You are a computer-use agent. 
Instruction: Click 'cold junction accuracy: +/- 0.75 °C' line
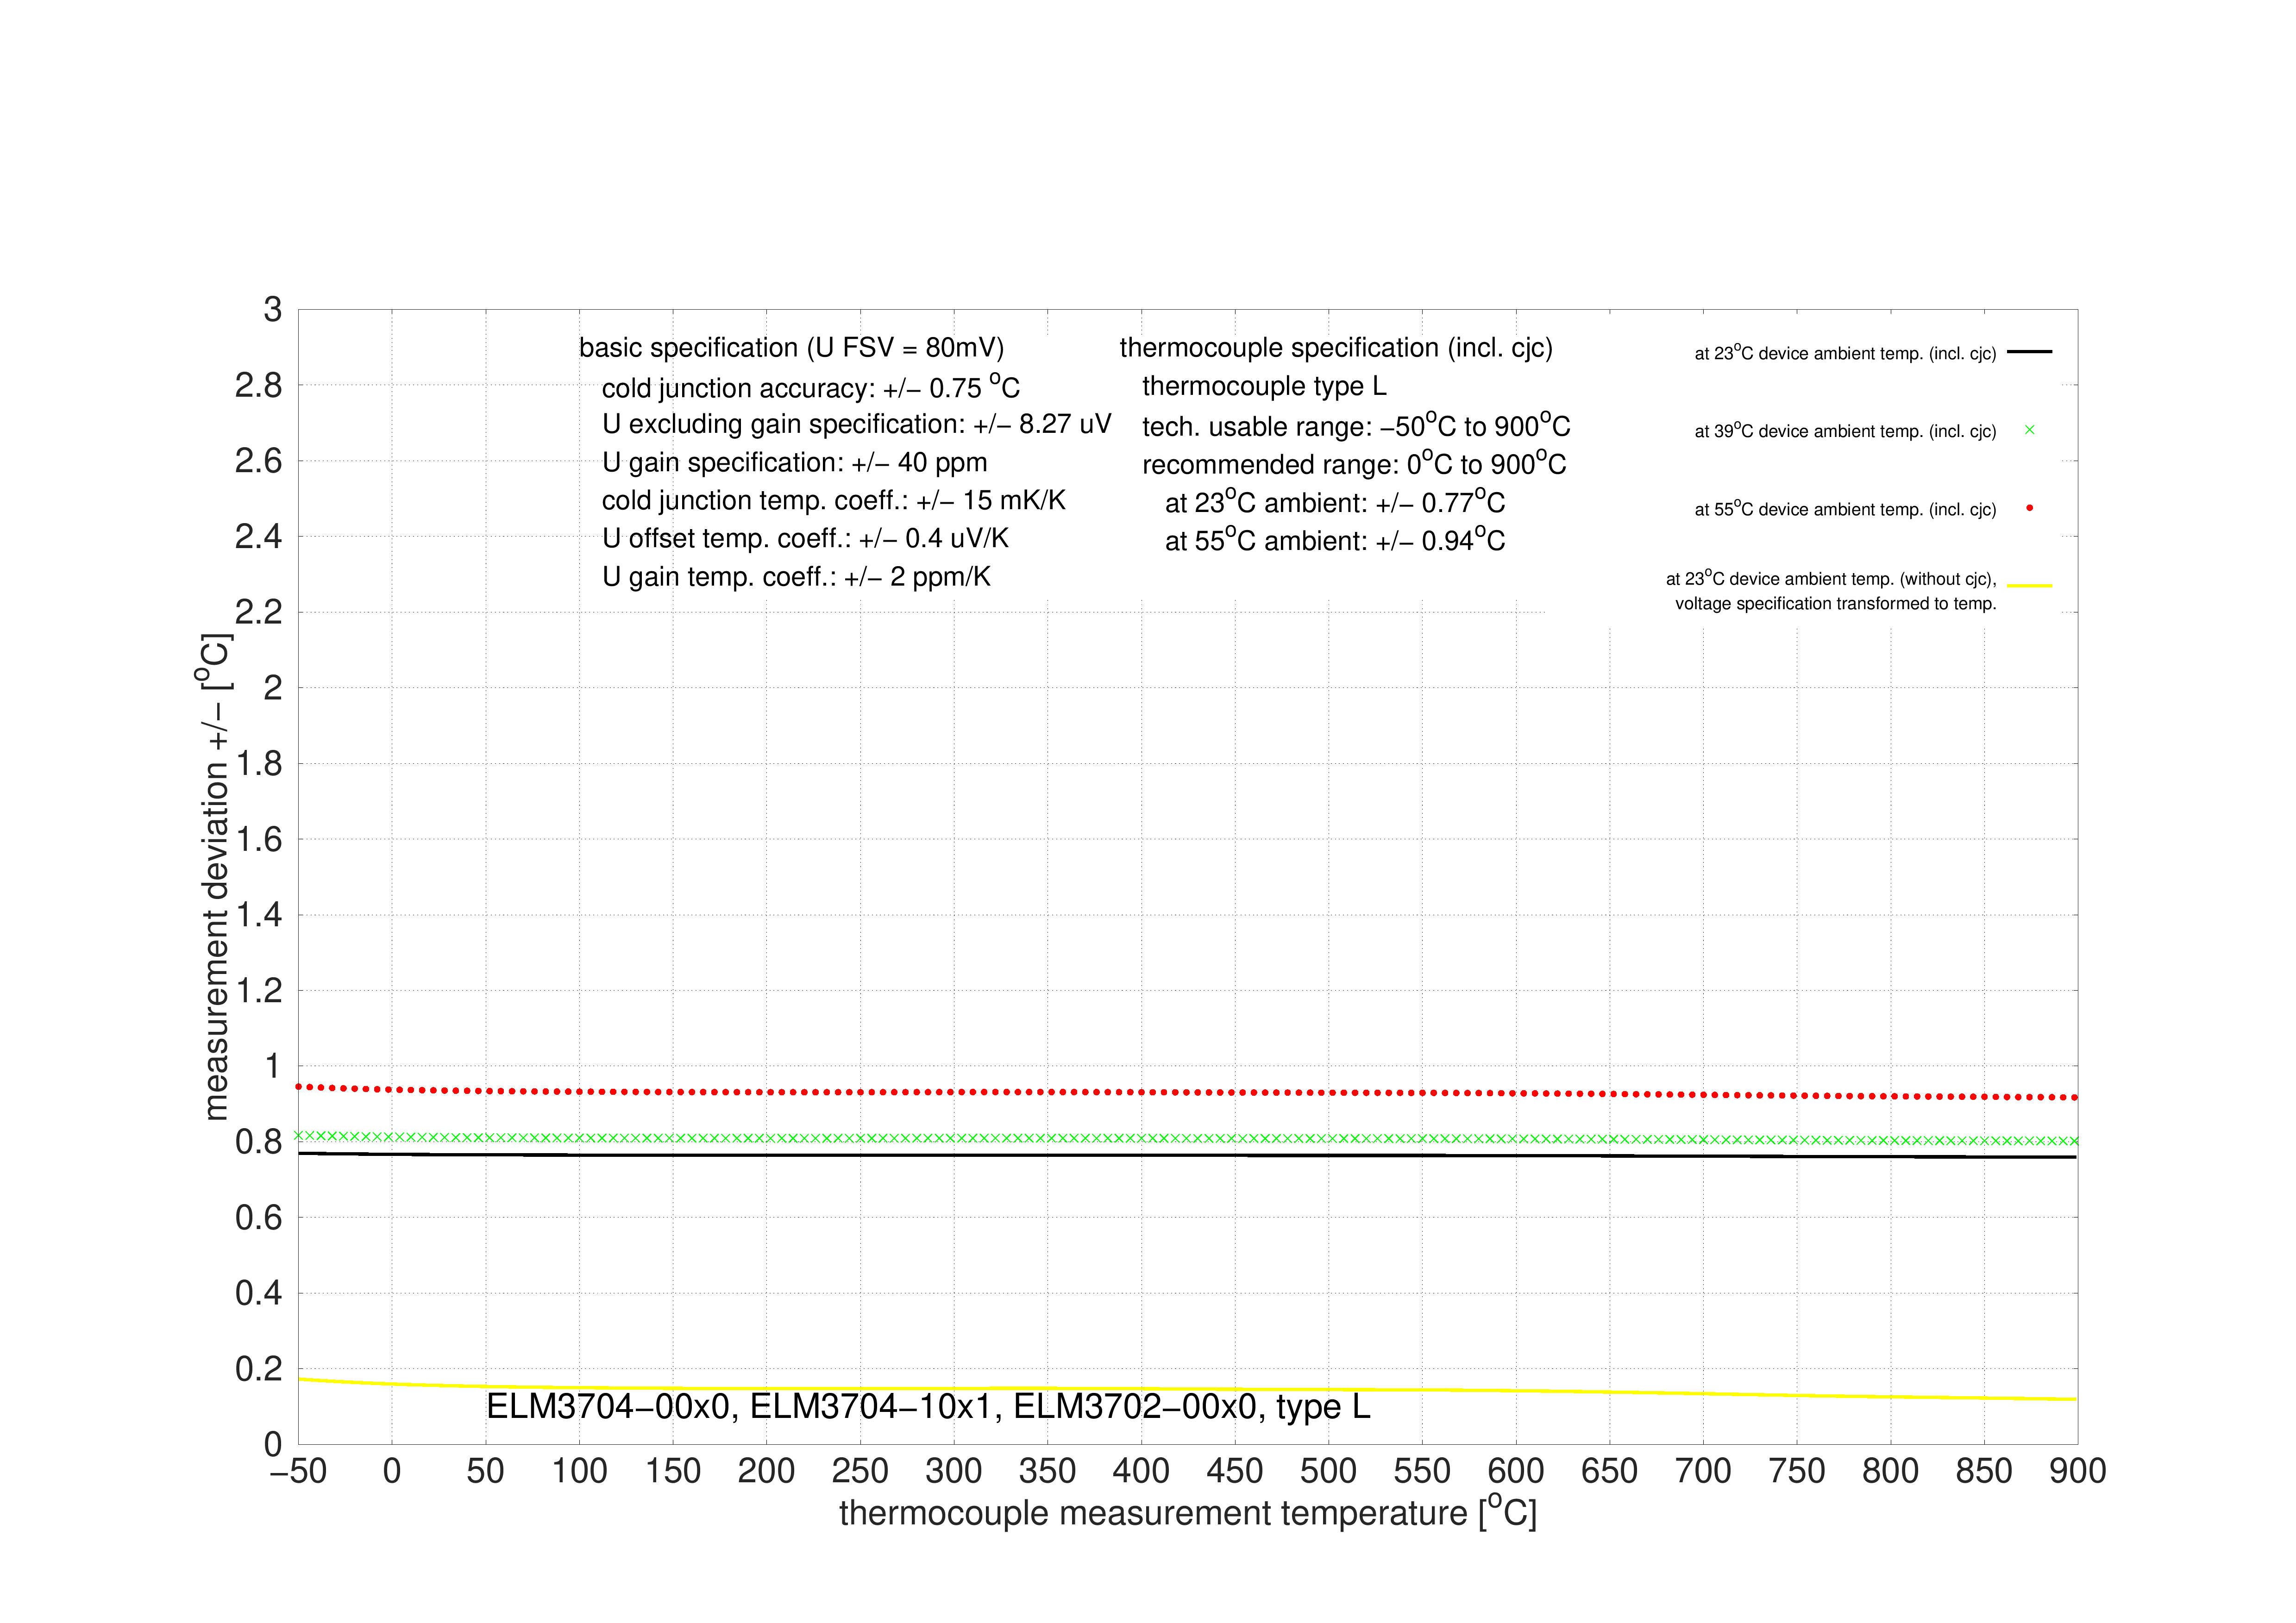[811, 387]
